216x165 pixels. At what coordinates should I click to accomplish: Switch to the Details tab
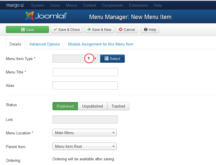[x=15, y=44]
